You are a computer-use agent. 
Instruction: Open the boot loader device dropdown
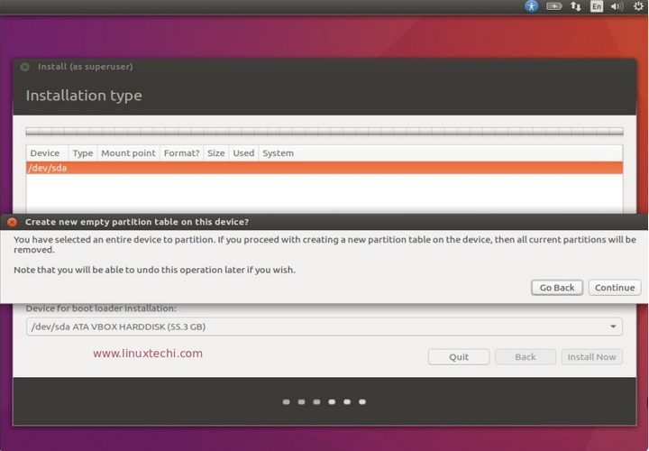324,327
